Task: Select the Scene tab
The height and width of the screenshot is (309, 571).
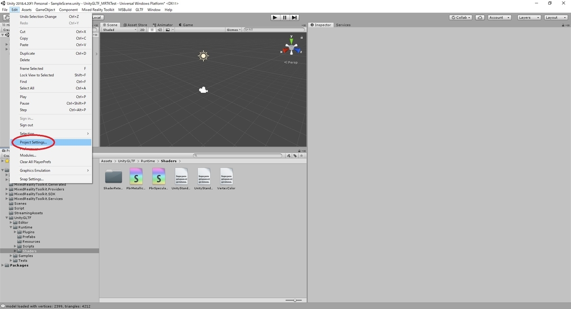Action: [110, 25]
